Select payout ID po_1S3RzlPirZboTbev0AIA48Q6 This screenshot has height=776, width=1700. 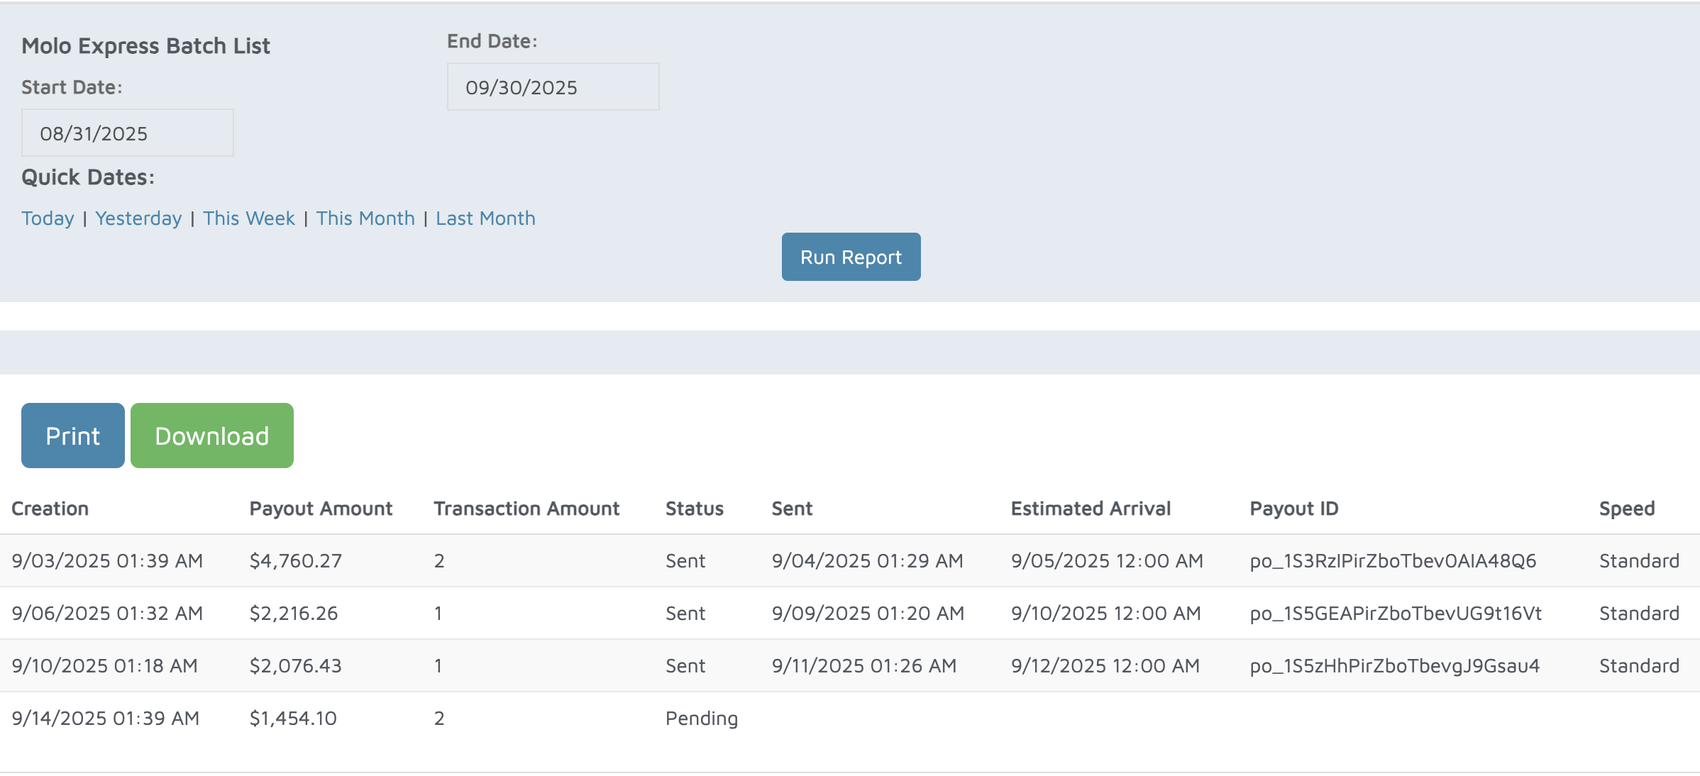[1392, 561]
